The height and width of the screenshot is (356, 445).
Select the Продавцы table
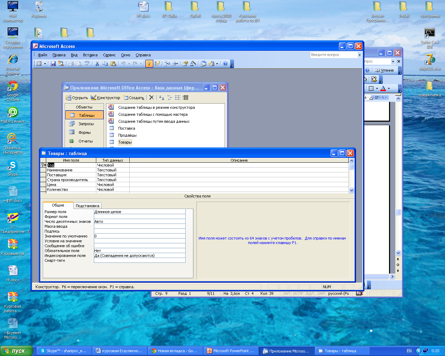tap(127, 135)
